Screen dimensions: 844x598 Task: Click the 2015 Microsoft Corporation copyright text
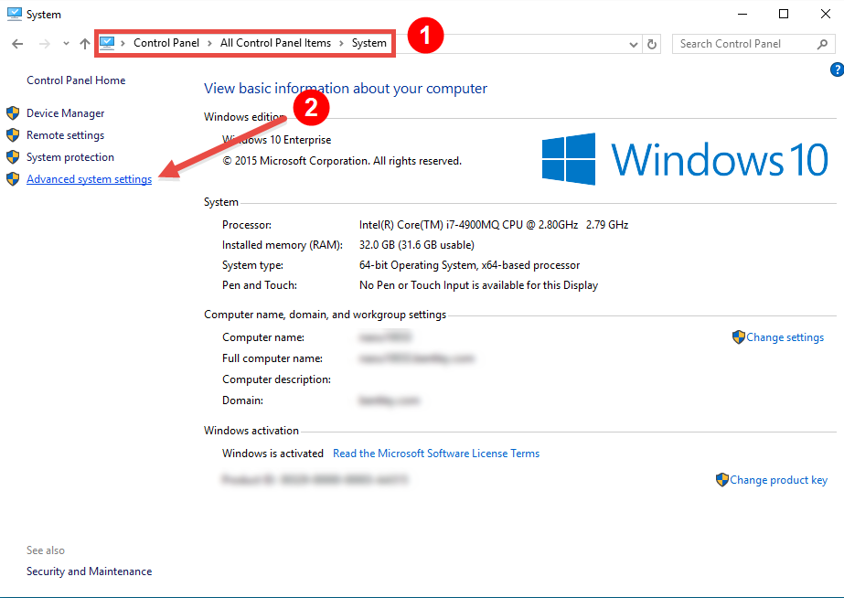342,161
